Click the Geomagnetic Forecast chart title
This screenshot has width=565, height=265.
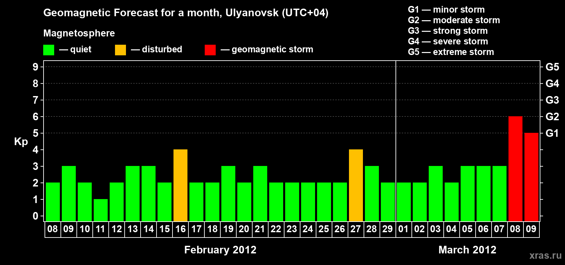pos(186,13)
